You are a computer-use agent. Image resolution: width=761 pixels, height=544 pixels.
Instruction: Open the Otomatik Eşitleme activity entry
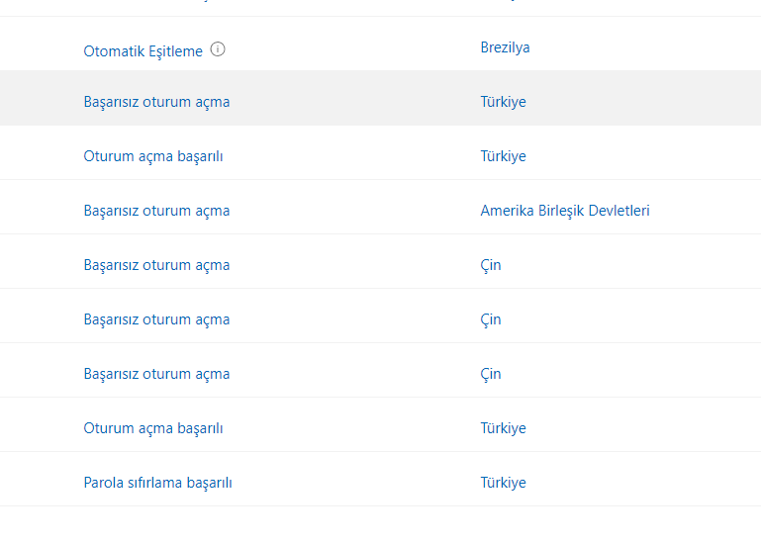143,51
